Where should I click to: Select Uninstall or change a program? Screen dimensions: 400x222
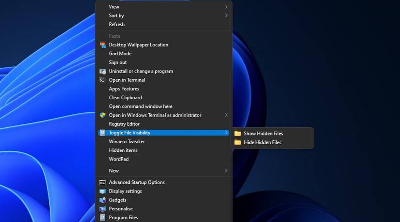coord(164,71)
